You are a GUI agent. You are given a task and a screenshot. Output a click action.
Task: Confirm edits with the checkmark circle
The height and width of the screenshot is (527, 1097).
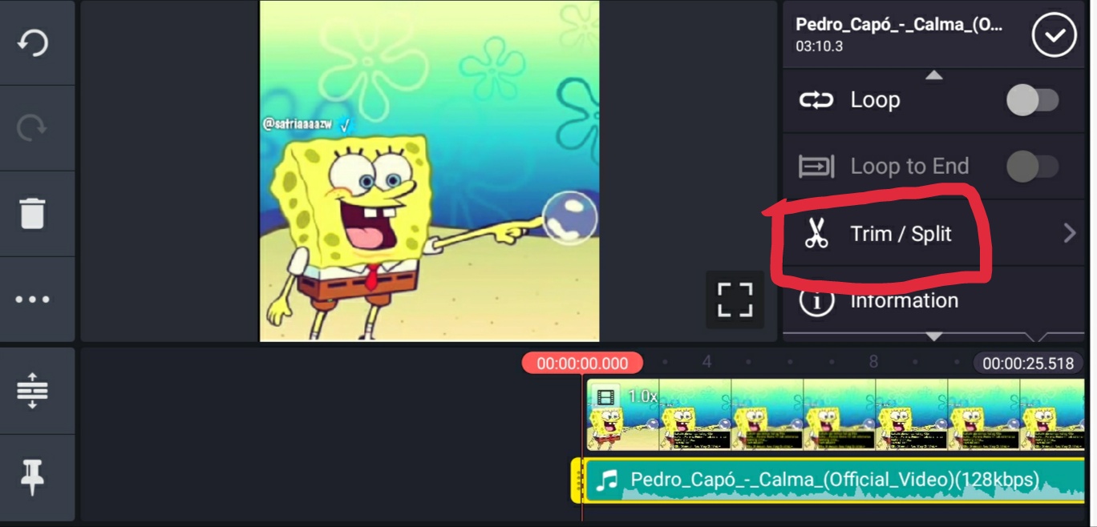[x=1054, y=35]
